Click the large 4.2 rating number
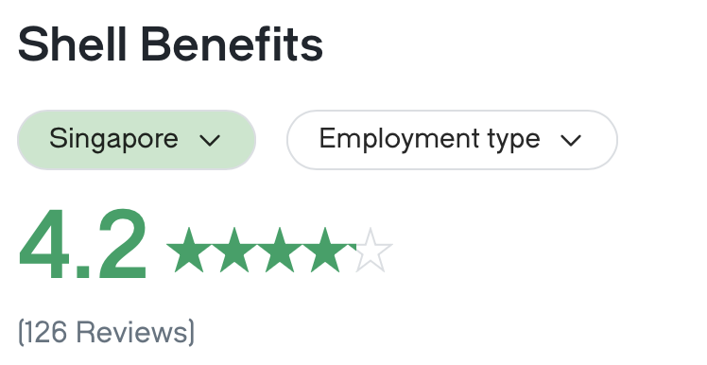Image resolution: width=707 pixels, height=365 pixels. (82, 245)
